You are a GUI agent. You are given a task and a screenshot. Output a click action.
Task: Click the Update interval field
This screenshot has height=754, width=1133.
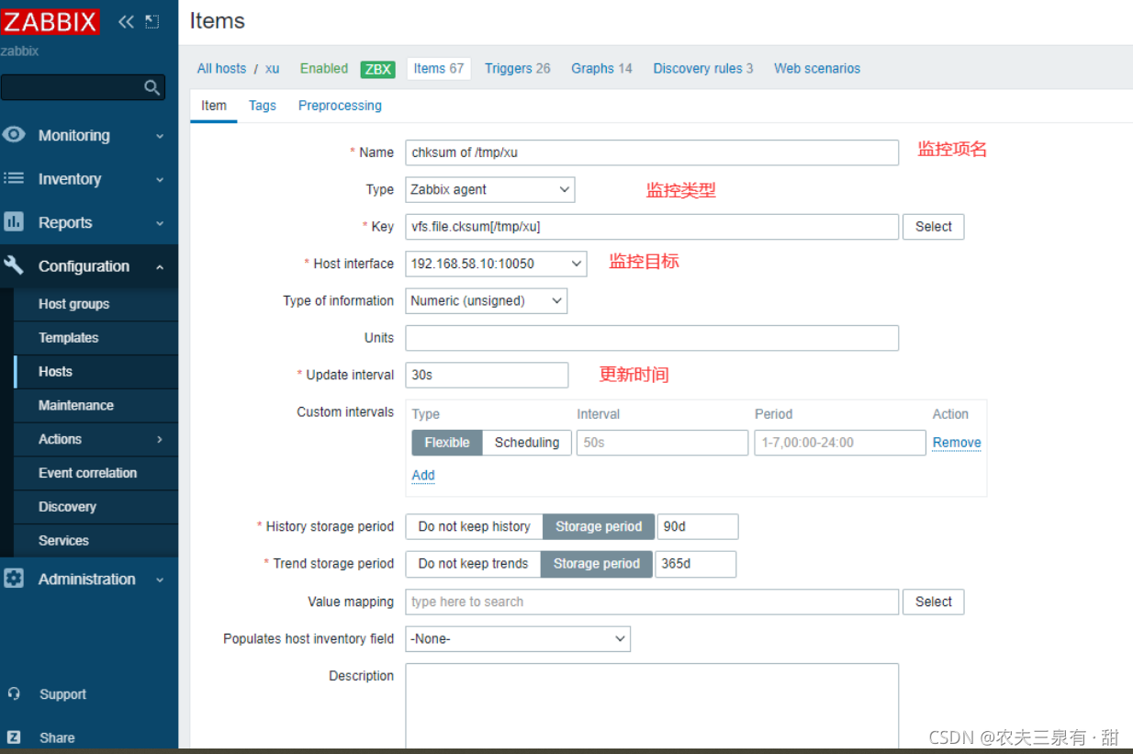point(487,375)
